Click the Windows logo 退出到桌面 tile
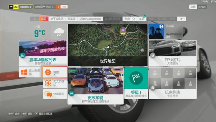The height and width of the screenshot is (122, 216). 30,72
